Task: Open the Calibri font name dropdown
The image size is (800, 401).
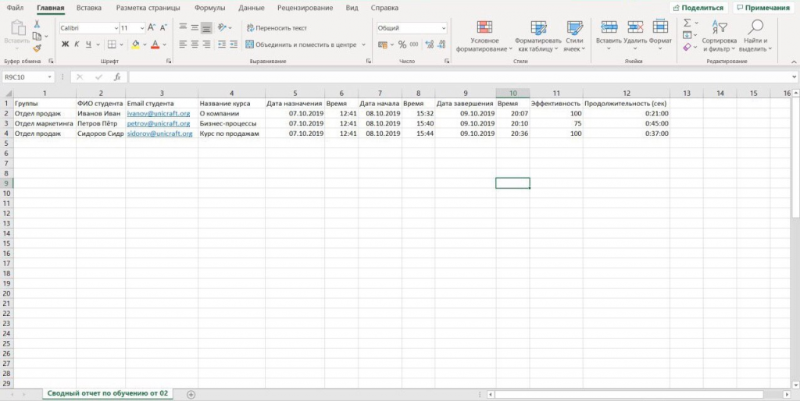Action: coord(116,28)
